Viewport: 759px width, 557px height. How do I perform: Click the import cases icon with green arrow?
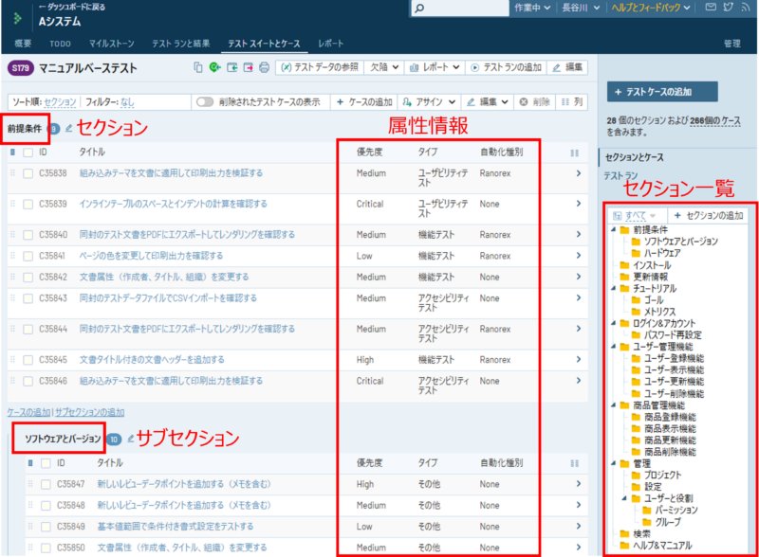[x=232, y=67]
